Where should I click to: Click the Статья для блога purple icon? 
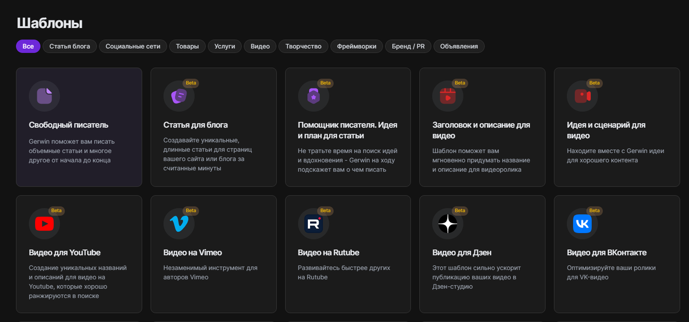point(179,96)
